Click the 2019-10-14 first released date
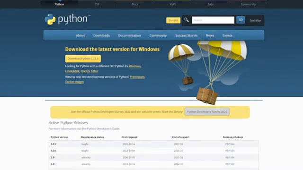303x170 pixels. click(129, 164)
